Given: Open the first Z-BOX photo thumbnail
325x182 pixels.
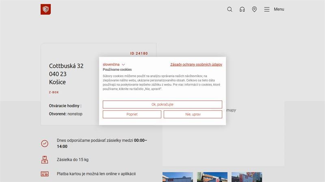Looking at the screenshot, I should click(178, 177).
